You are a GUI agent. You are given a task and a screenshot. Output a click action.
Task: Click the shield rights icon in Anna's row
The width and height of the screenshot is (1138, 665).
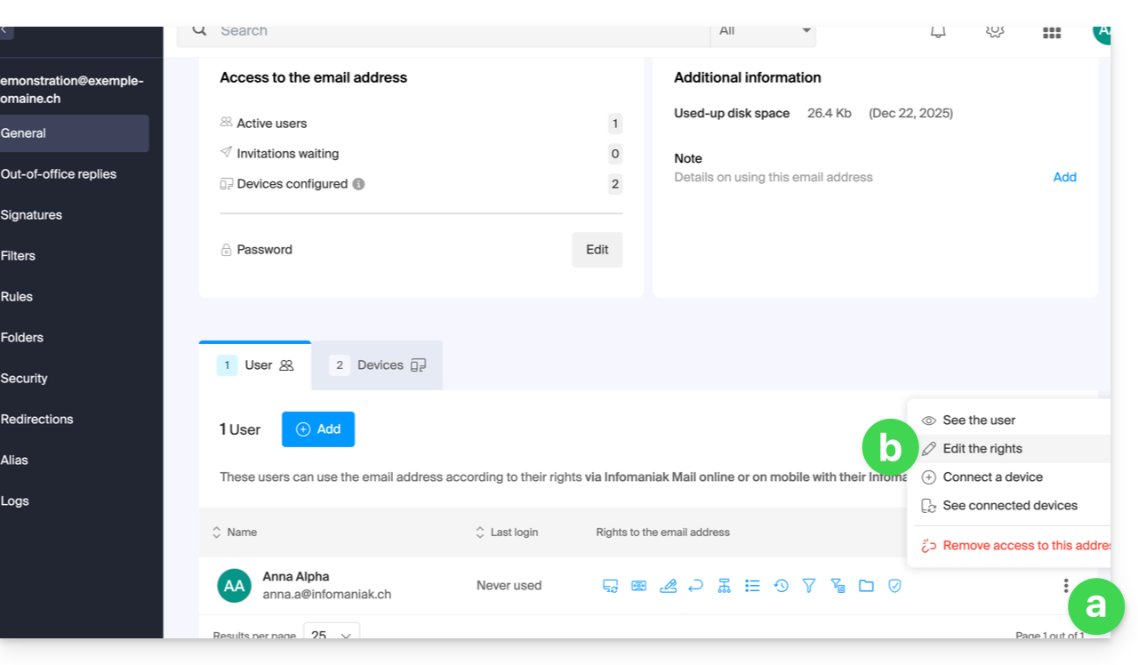click(894, 586)
